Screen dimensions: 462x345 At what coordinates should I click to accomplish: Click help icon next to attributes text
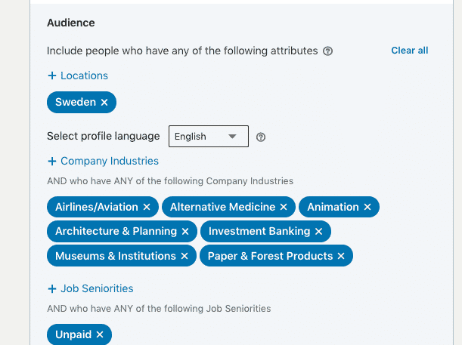click(x=328, y=51)
